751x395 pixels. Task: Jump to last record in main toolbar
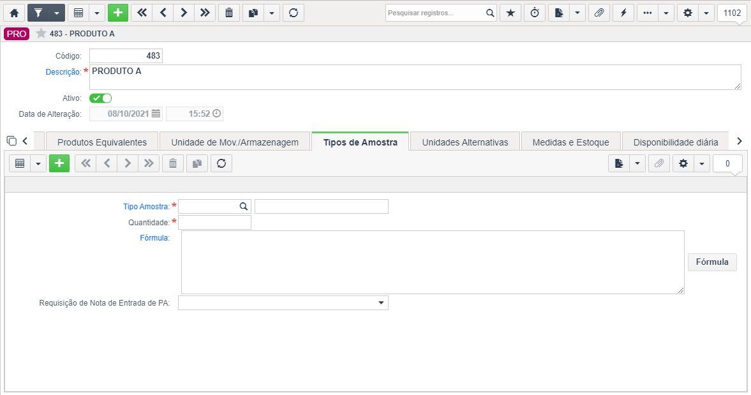(x=205, y=13)
